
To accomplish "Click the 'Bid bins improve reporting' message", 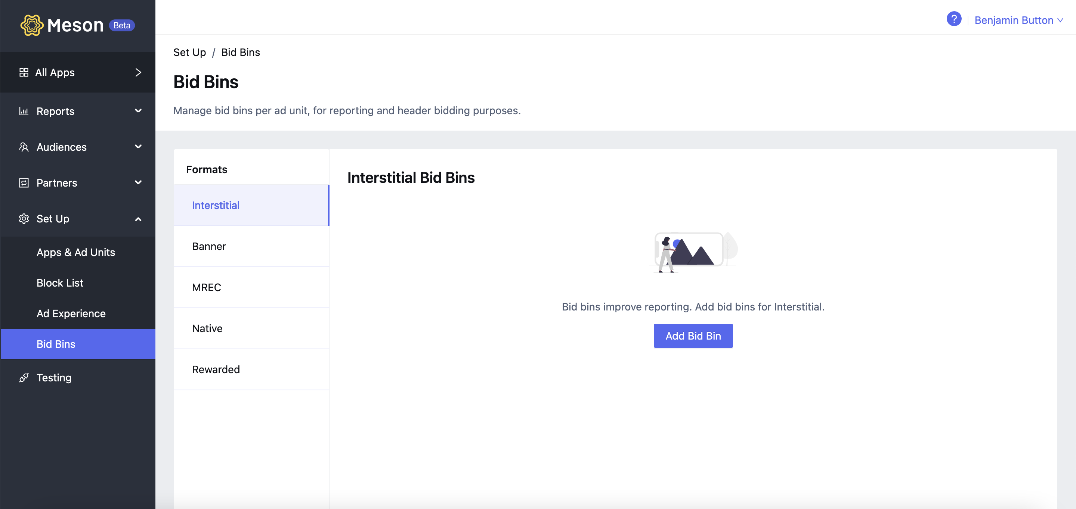I will pyautogui.click(x=693, y=307).
